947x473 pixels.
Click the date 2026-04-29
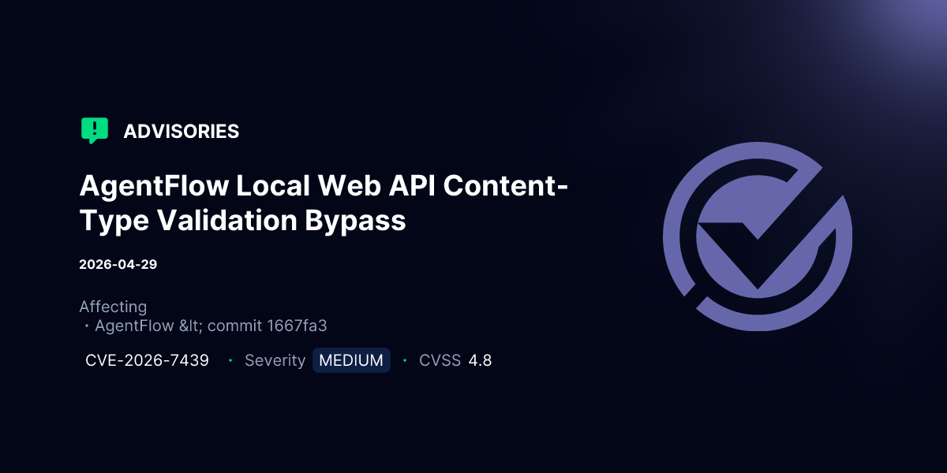point(118,264)
